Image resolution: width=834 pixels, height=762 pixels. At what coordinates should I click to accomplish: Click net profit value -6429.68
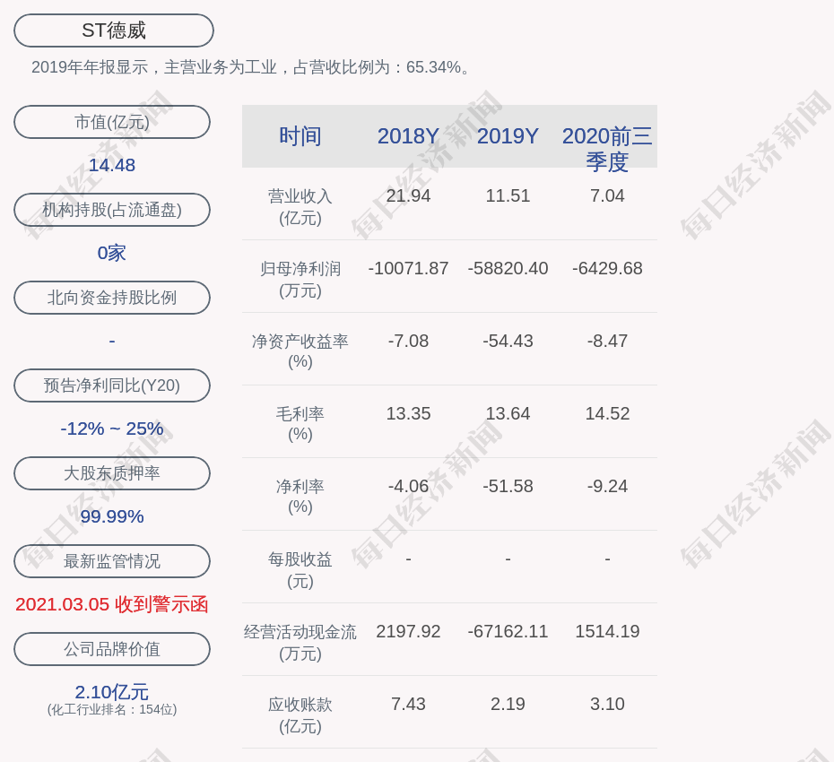coord(607,269)
